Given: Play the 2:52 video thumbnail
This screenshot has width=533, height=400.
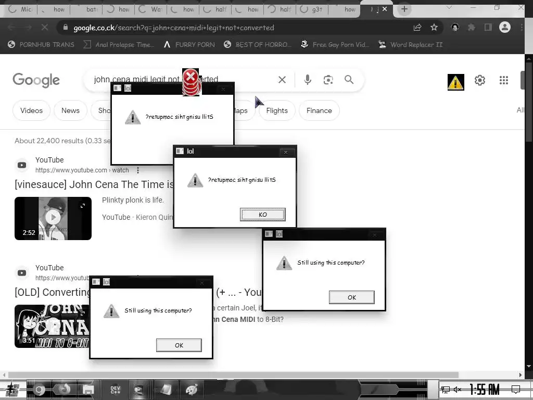Looking at the screenshot, I should 53,218.
